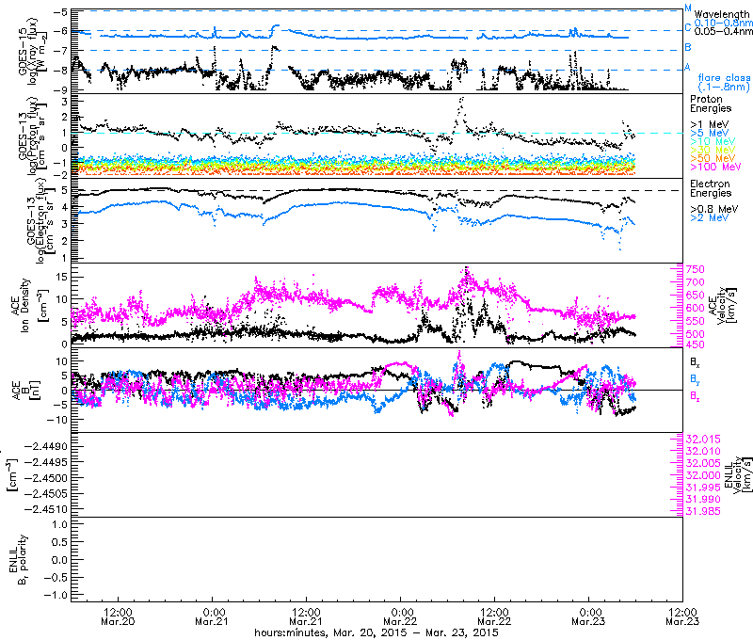Click the 'ACE Velocity [km/s]' right axis title
This screenshot has height=640, width=753.
click(724, 306)
